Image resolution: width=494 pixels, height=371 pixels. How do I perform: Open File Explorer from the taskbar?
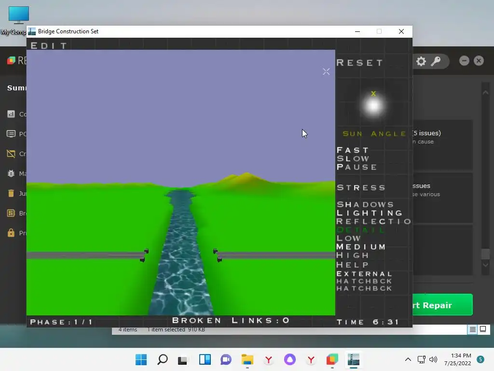coord(247,359)
